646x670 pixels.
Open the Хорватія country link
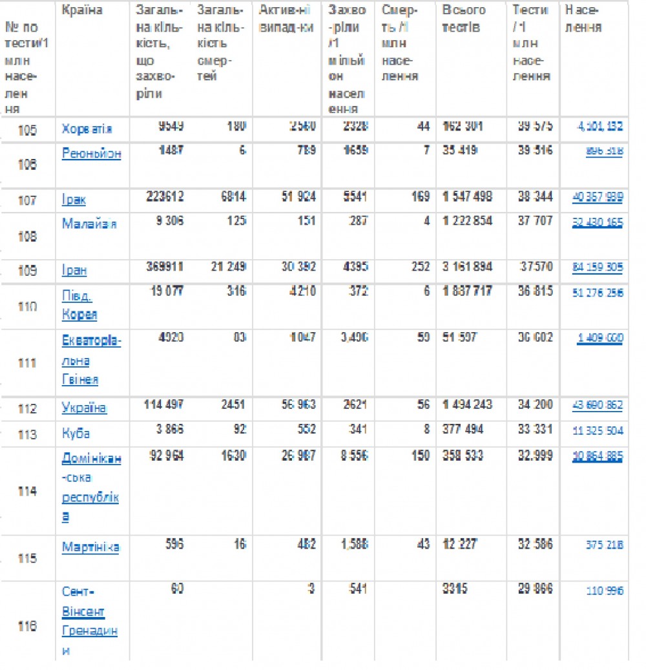87,129
